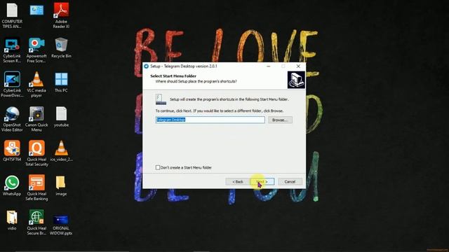Launch Adobe Reader XI desktop icon
Viewport: 449px width, 252px height.
[61, 10]
